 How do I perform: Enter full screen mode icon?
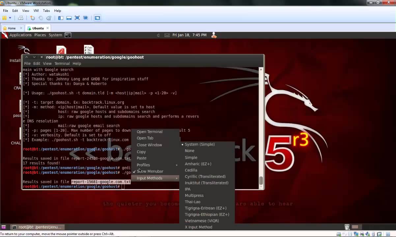tap(77, 18)
